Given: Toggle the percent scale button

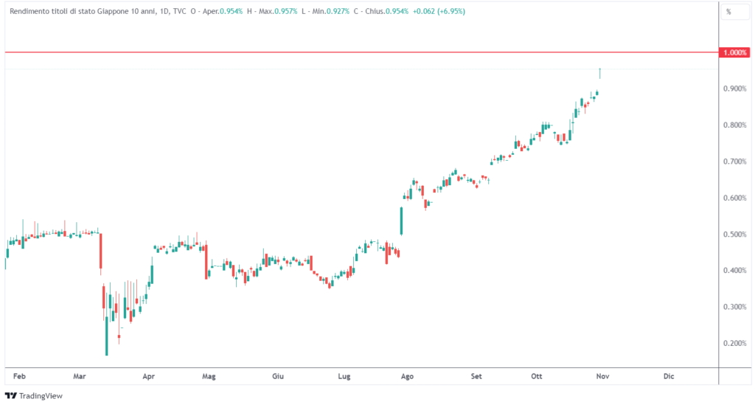Looking at the screenshot, I should coord(728,12).
